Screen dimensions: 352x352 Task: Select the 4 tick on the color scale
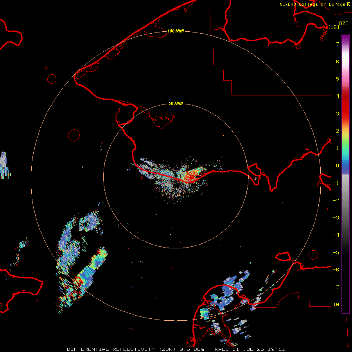pyautogui.click(x=338, y=96)
